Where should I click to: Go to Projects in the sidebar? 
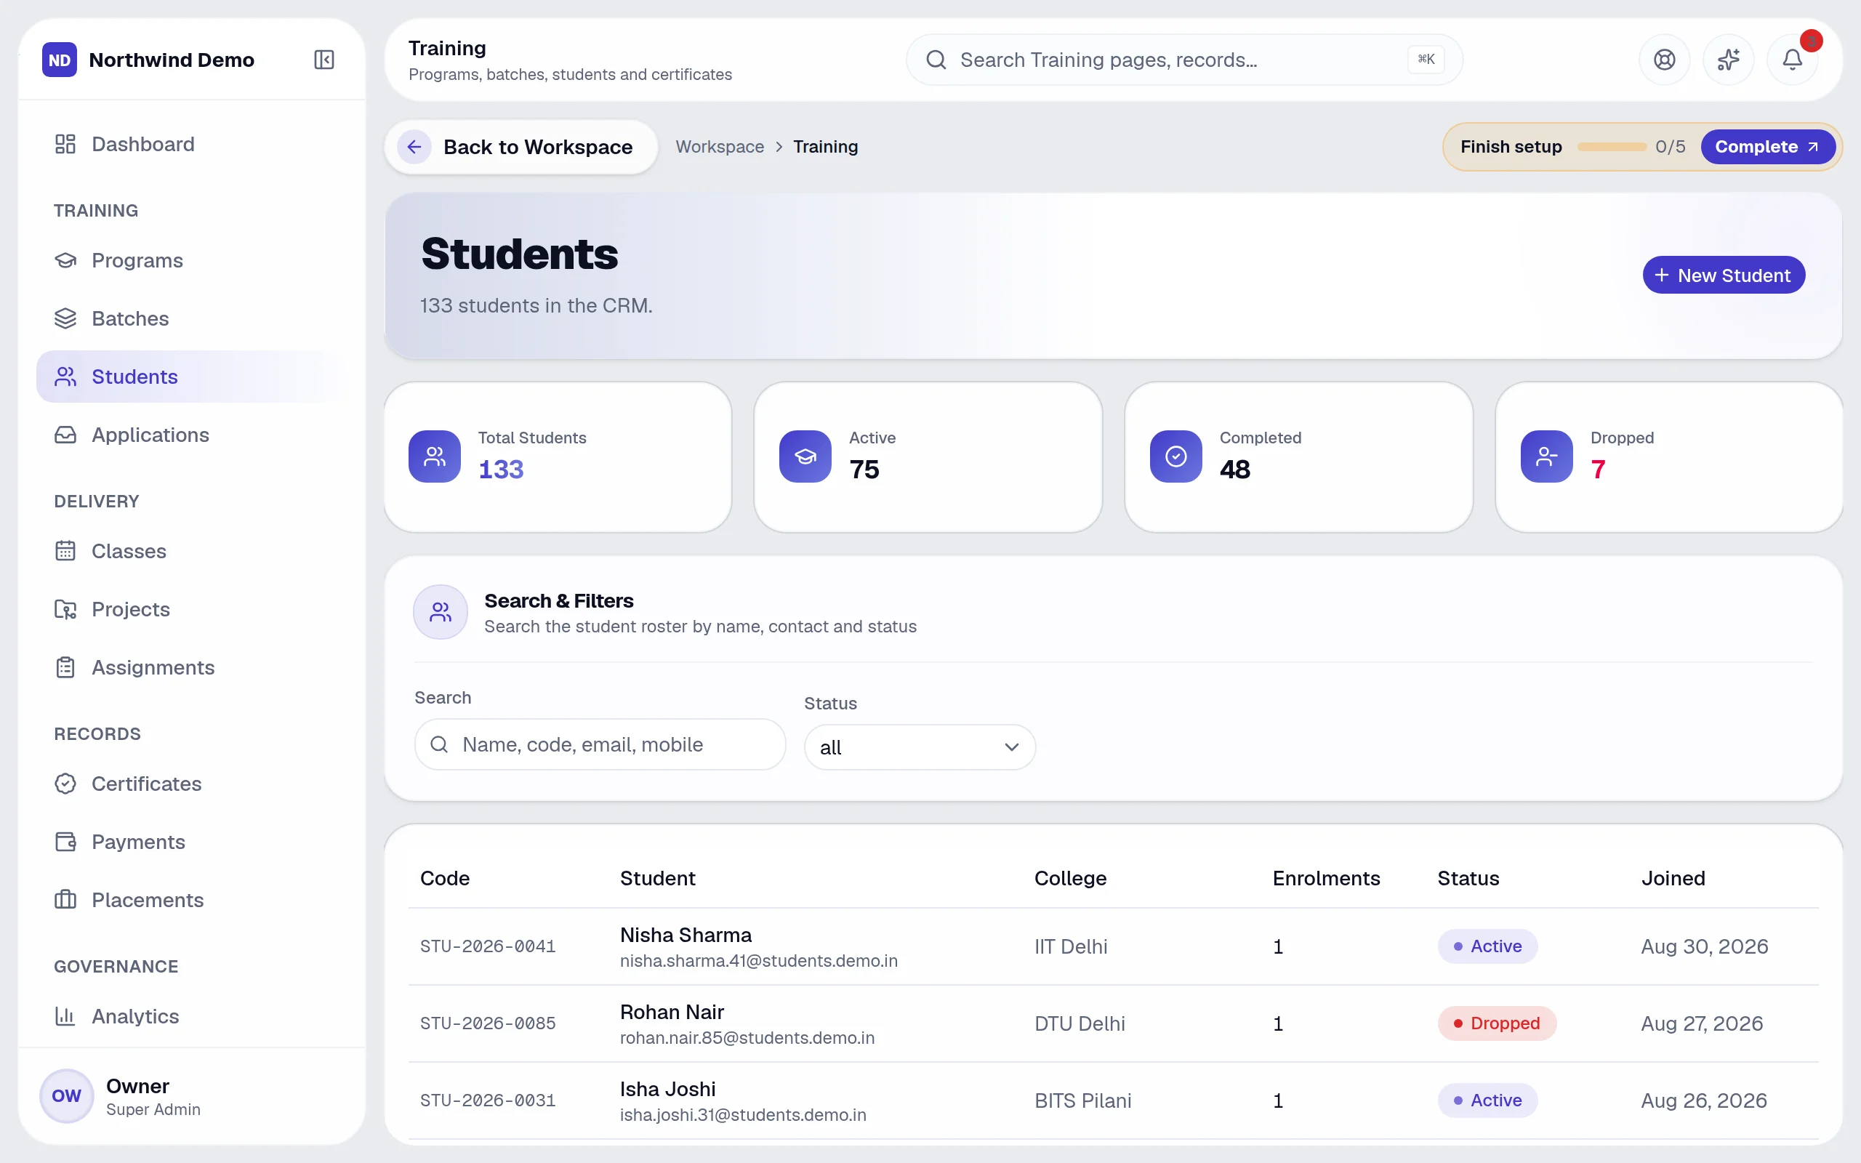[x=190, y=609]
